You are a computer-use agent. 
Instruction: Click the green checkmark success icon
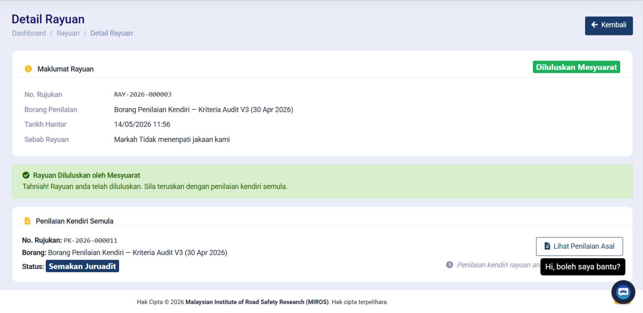click(x=26, y=175)
